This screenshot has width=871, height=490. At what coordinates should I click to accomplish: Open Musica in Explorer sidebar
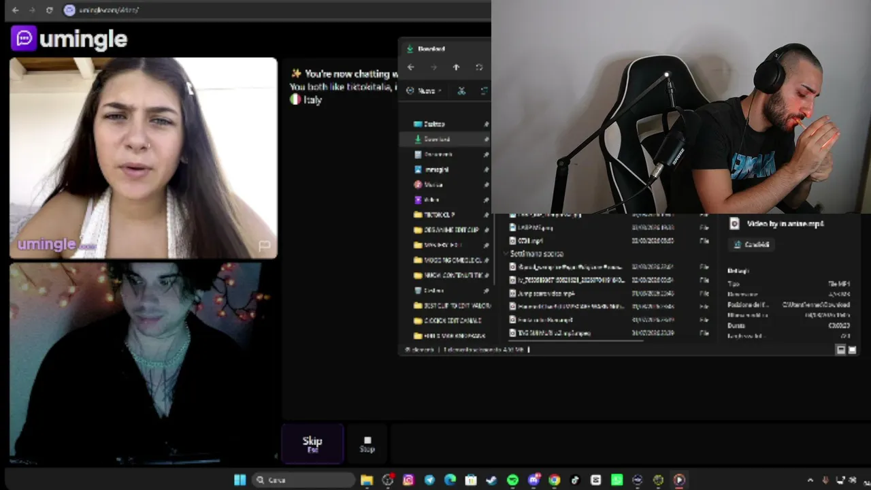(428, 184)
